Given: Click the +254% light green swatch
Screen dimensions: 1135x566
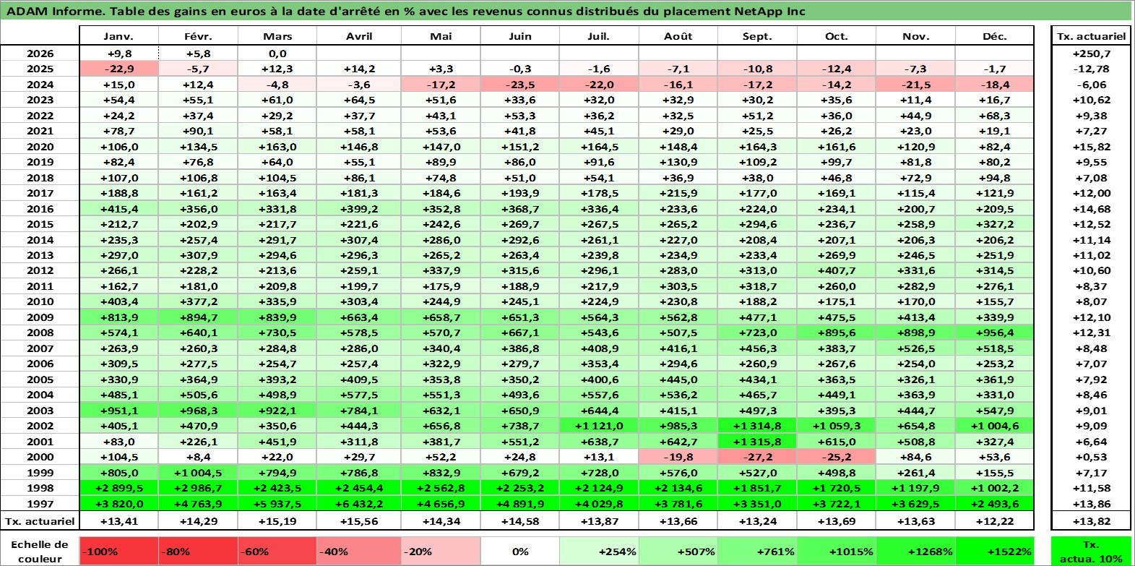Looking at the screenshot, I should pos(599,551).
